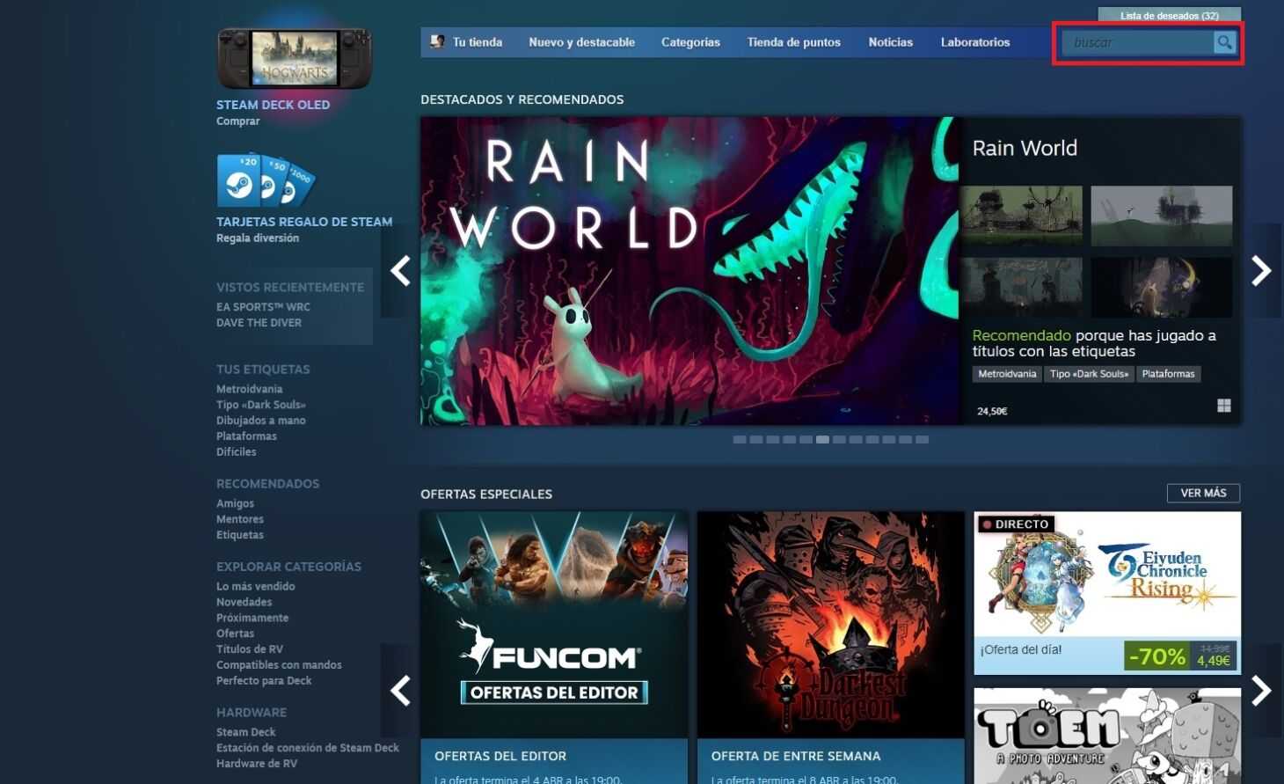This screenshot has height=784, width=1284.
Task: Go to previous featured game arrow
Action: (400, 271)
